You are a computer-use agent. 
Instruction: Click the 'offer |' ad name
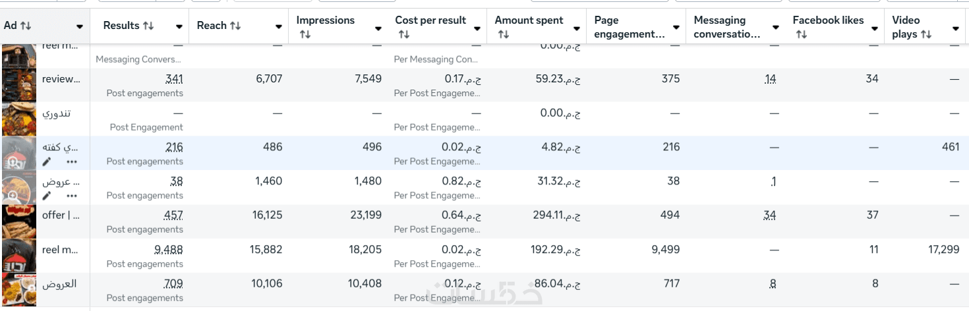[61, 215]
